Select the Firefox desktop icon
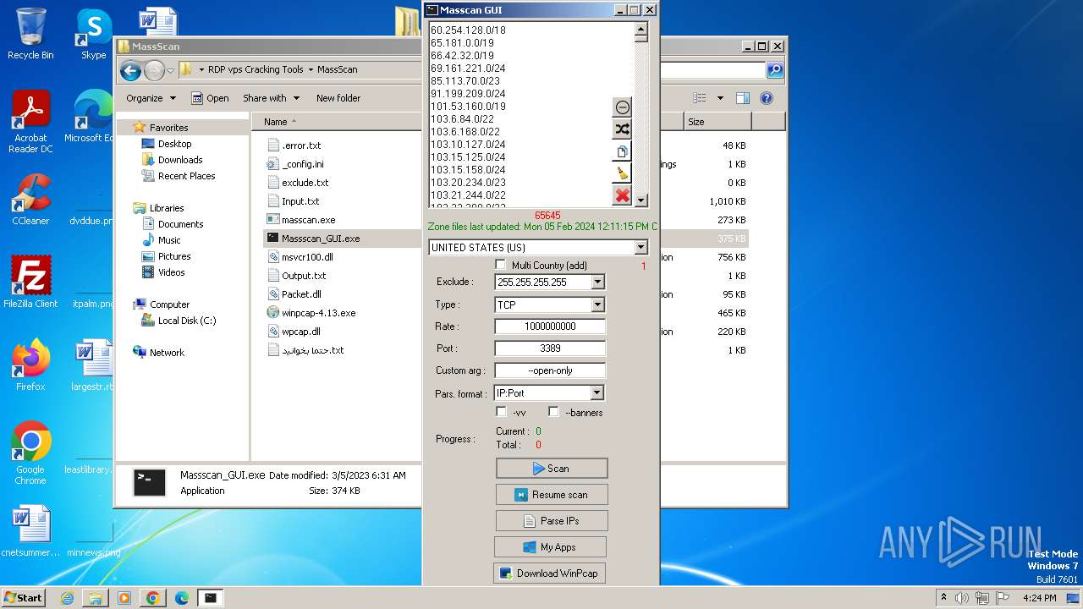 point(30,365)
